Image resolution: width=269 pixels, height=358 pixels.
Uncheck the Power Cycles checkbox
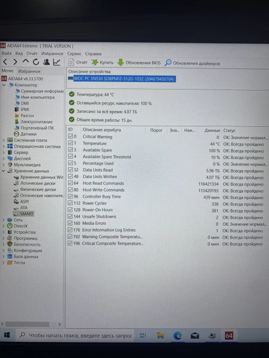[70, 203]
